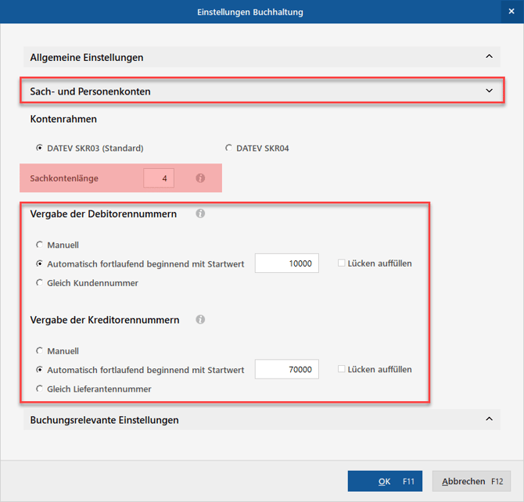Close the Einstellungen Buchhaltung dialog
Image resolution: width=524 pixels, height=502 pixels.
pyautogui.click(x=511, y=12)
